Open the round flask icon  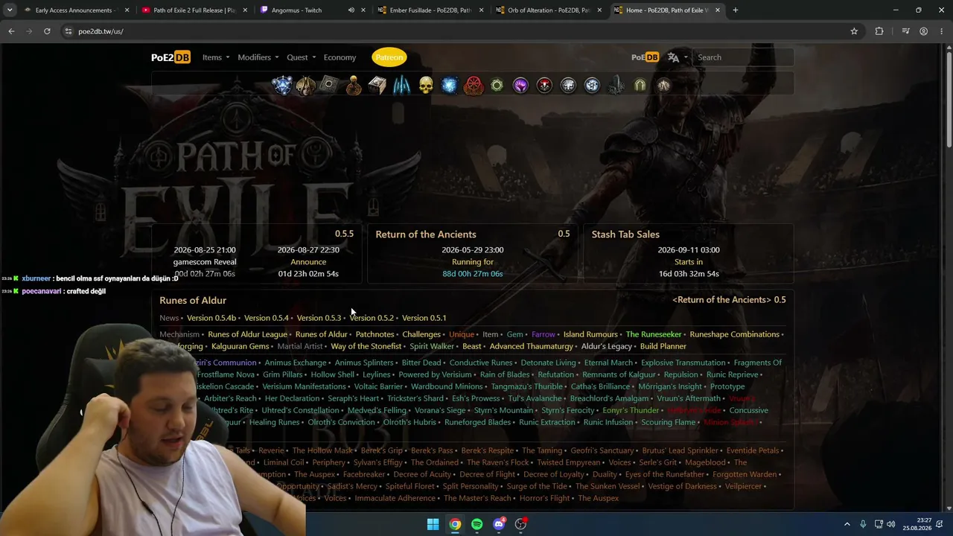tap(354, 86)
